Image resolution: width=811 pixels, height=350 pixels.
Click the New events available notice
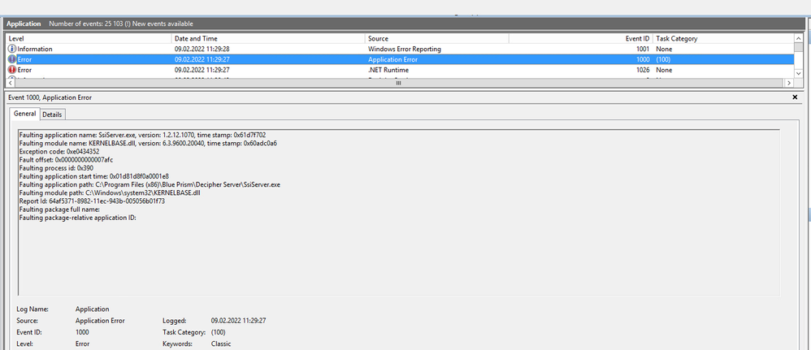pyautogui.click(x=163, y=24)
